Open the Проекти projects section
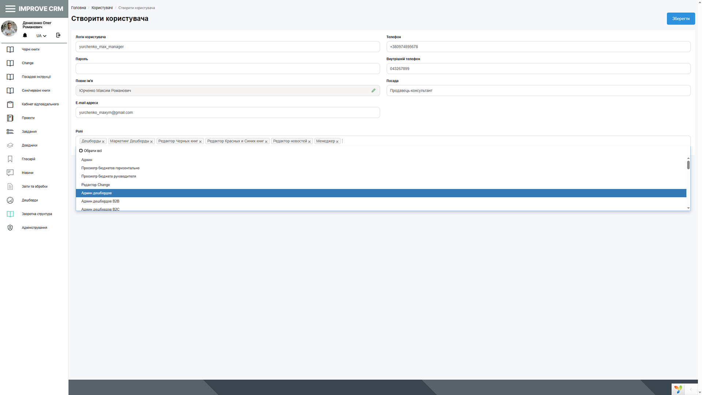The width and height of the screenshot is (702, 395). click(28, 118)
